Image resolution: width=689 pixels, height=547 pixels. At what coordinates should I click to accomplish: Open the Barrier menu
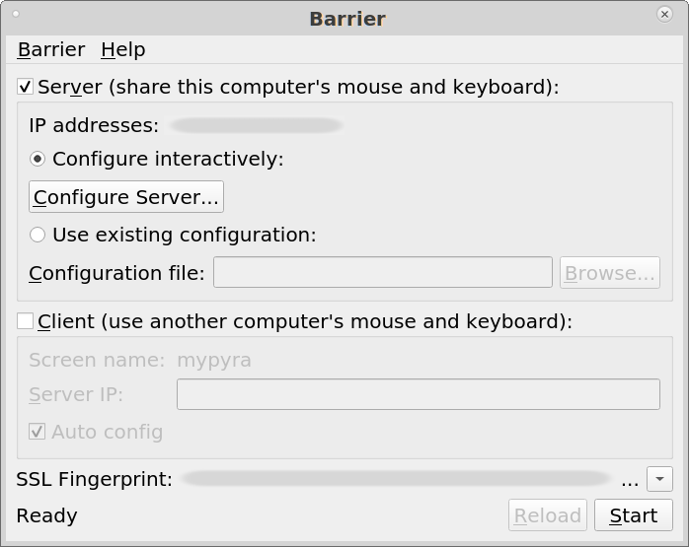pyautogui.click(x=51, y=49)
